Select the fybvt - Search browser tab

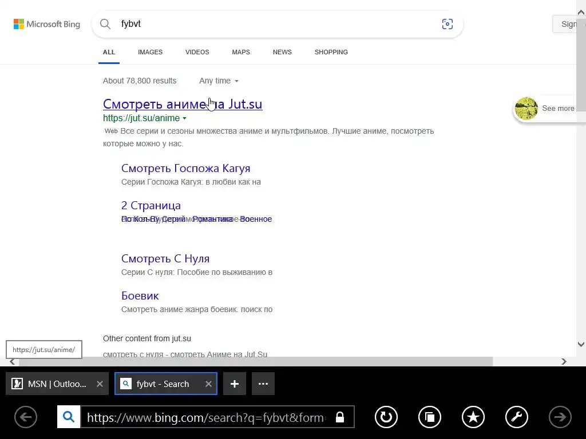point(166,384)
